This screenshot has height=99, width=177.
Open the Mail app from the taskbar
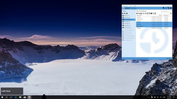tap(25, 97)
